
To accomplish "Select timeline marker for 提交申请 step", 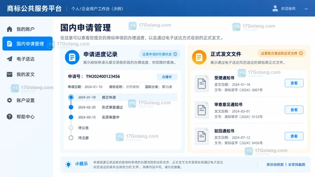I will click(71, 97).
